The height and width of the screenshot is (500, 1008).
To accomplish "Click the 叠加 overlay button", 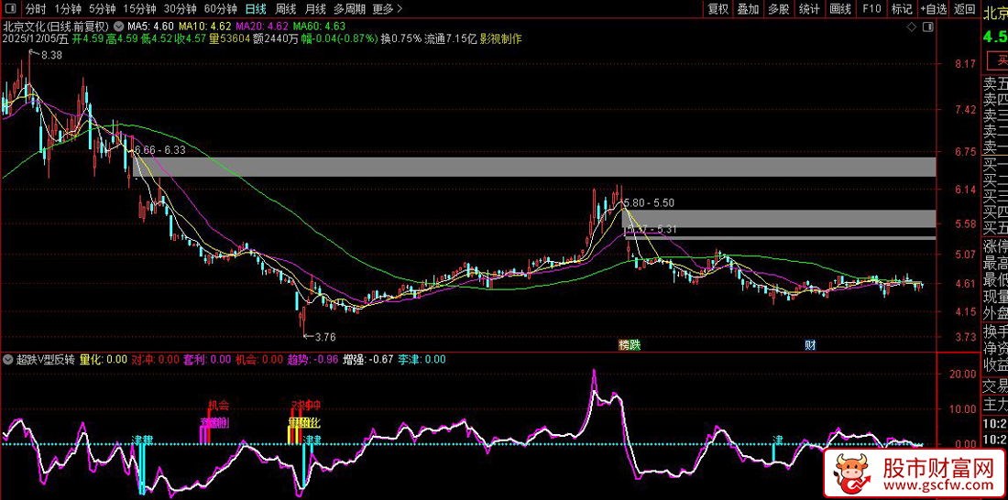I will click(x=749, y=9).
